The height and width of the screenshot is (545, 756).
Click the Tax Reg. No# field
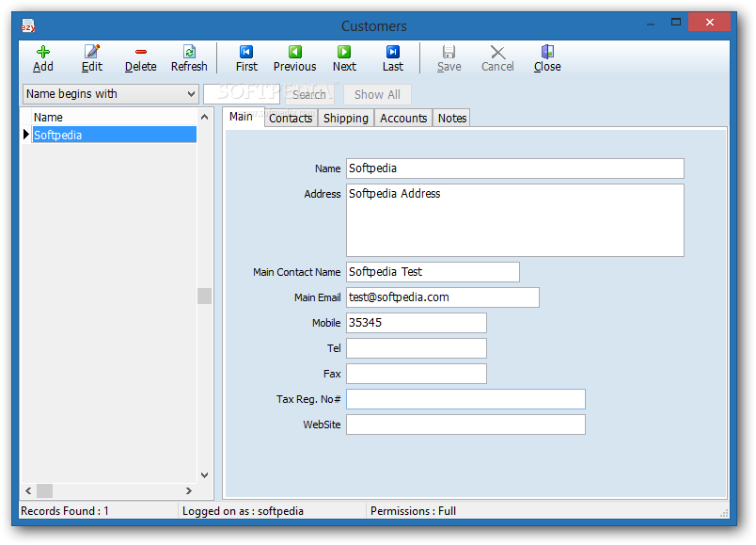(465, 399)
